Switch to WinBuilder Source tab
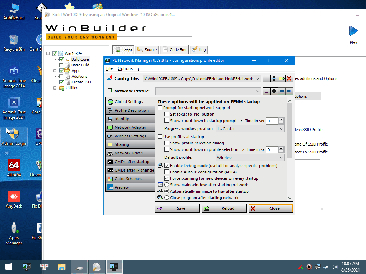 [x=147, y=50]
